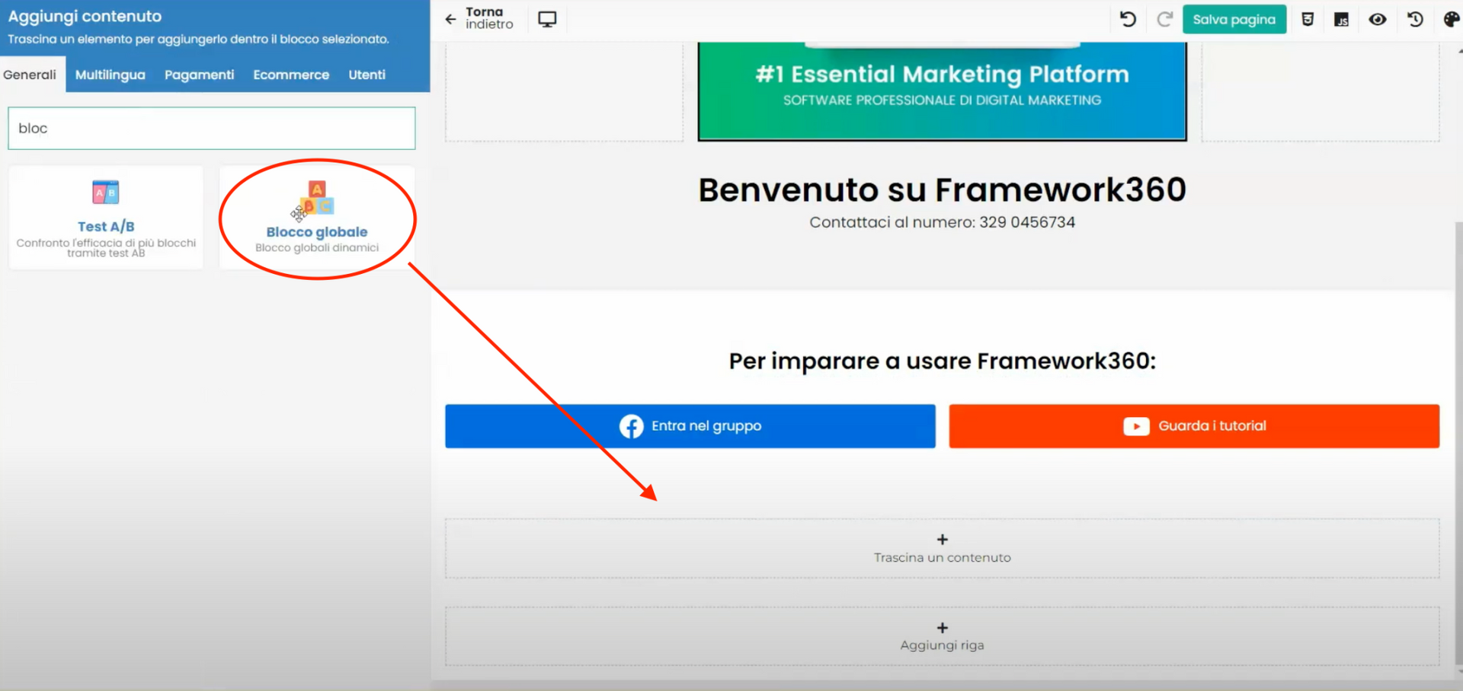Select the Test A/B block icon
Image resolution: width=1463 pixels, height=691 pixels.
(x=106, y=192)
